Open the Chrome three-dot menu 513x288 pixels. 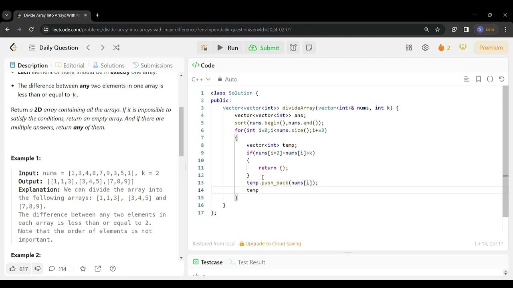(505, 29)
